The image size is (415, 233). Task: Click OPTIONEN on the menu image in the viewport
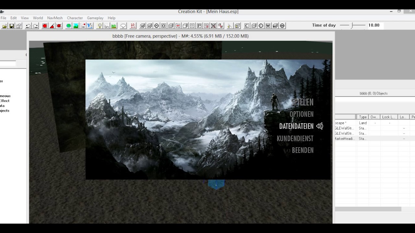[302, 114]
